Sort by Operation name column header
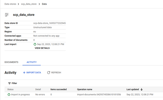This screenshot has height=100, width=163. coord(84,89)
